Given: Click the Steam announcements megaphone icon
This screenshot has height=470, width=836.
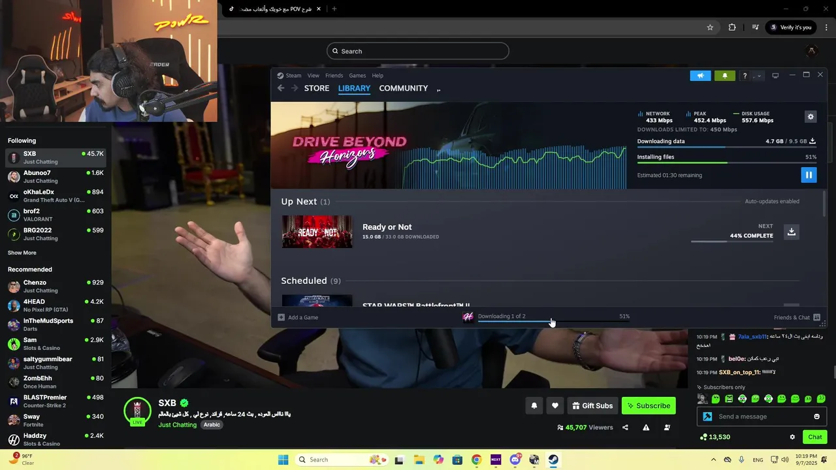Looking at the screenshot, I should 700,76.
